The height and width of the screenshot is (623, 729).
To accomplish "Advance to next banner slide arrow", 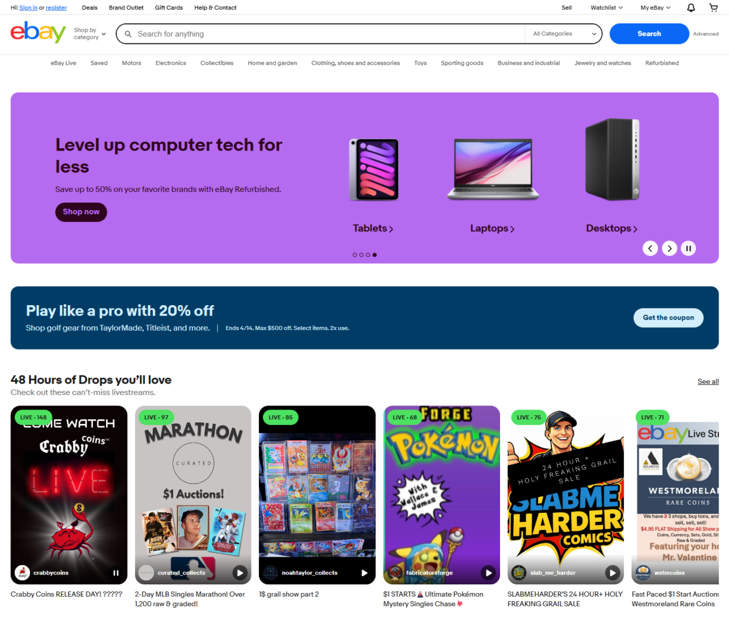I will point(669,248).
